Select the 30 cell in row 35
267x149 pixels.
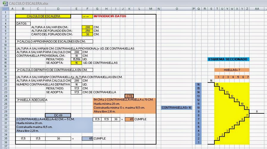click(58, 139)
